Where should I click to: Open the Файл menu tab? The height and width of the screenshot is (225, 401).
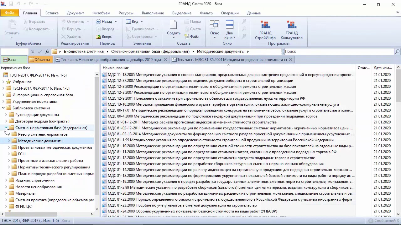click(9, 13)
